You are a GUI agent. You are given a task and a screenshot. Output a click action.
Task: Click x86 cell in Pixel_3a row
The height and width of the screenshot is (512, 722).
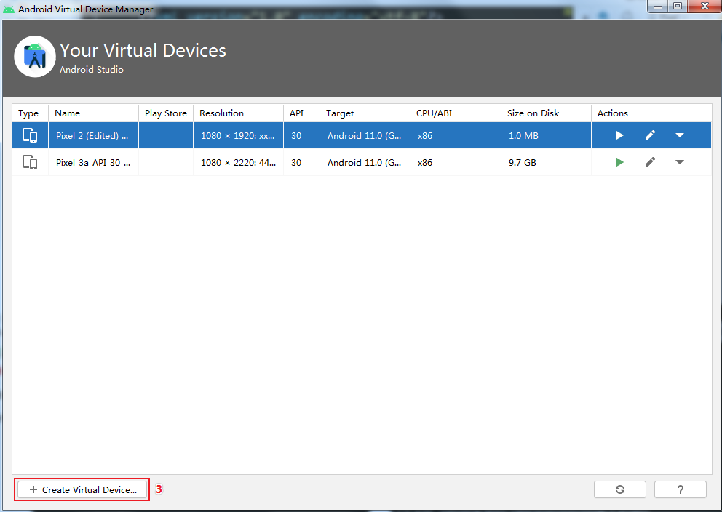click(456, 162)
